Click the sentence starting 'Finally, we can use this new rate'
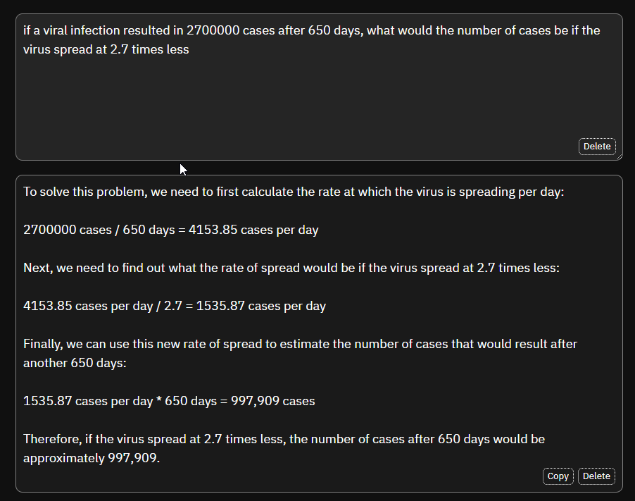 (x=300, y=353)
